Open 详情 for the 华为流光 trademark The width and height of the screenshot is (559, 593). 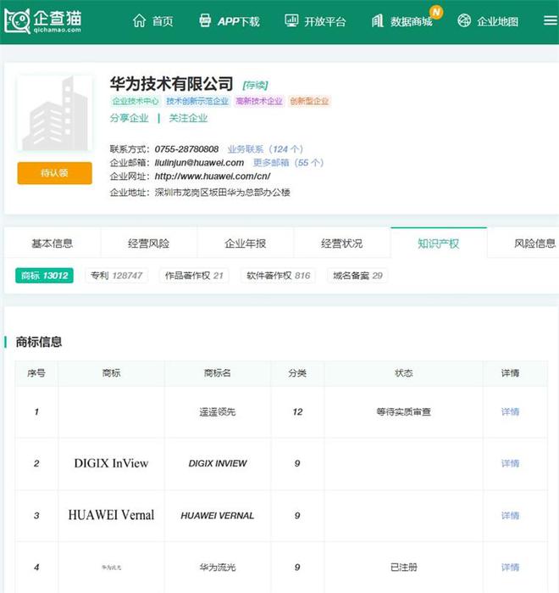coord(510,567)
